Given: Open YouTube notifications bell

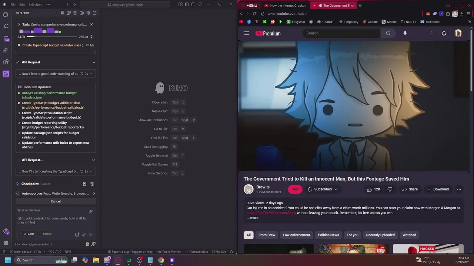Looking at the screenshot, I should (444, 33).
